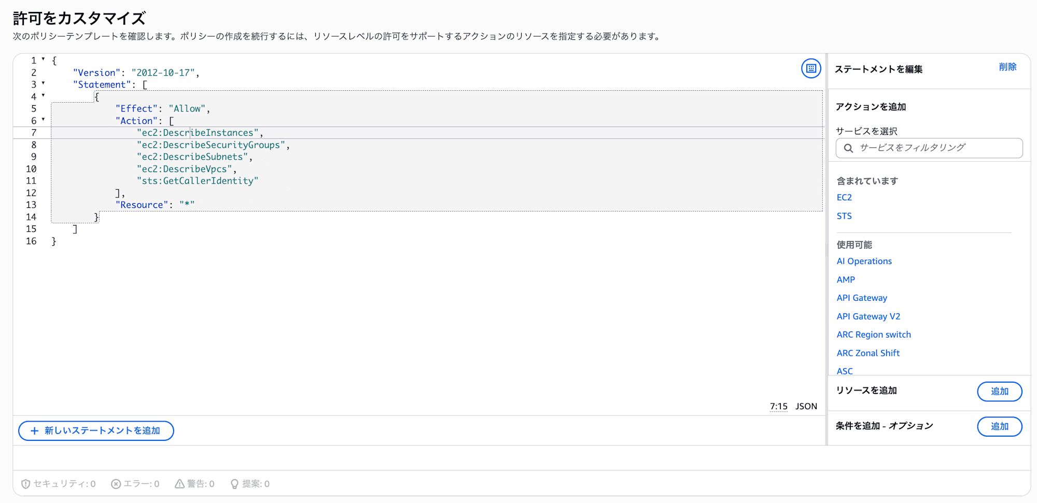The image size is (1037, 503).
Task: Click the JSON mode label in editor
Action: [806, 407]
